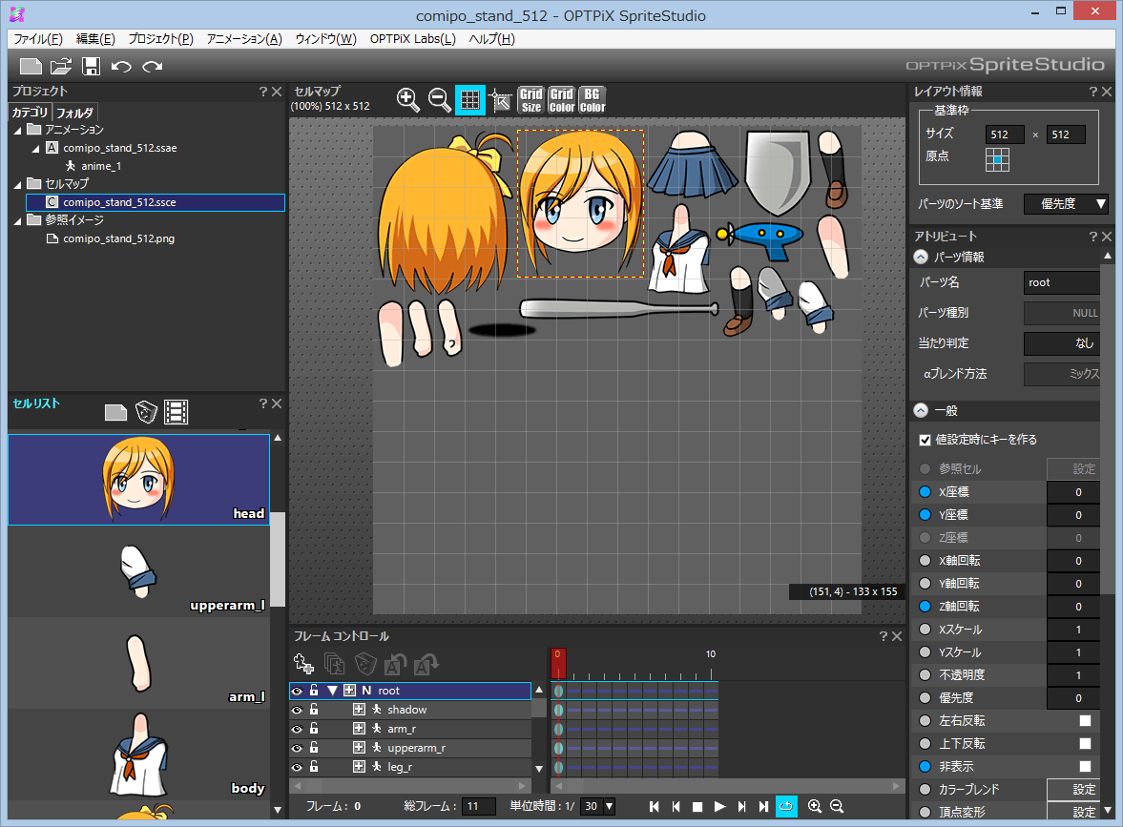This screenshot has width=1123, height=827.
Task: Check the 左右反転 checkbox
Action: pos(1085,721)
